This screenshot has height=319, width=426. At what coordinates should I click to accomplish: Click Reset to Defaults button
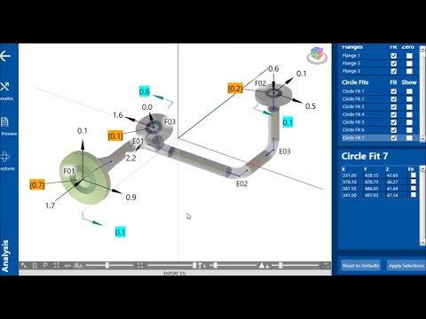(x=360, y=266)
